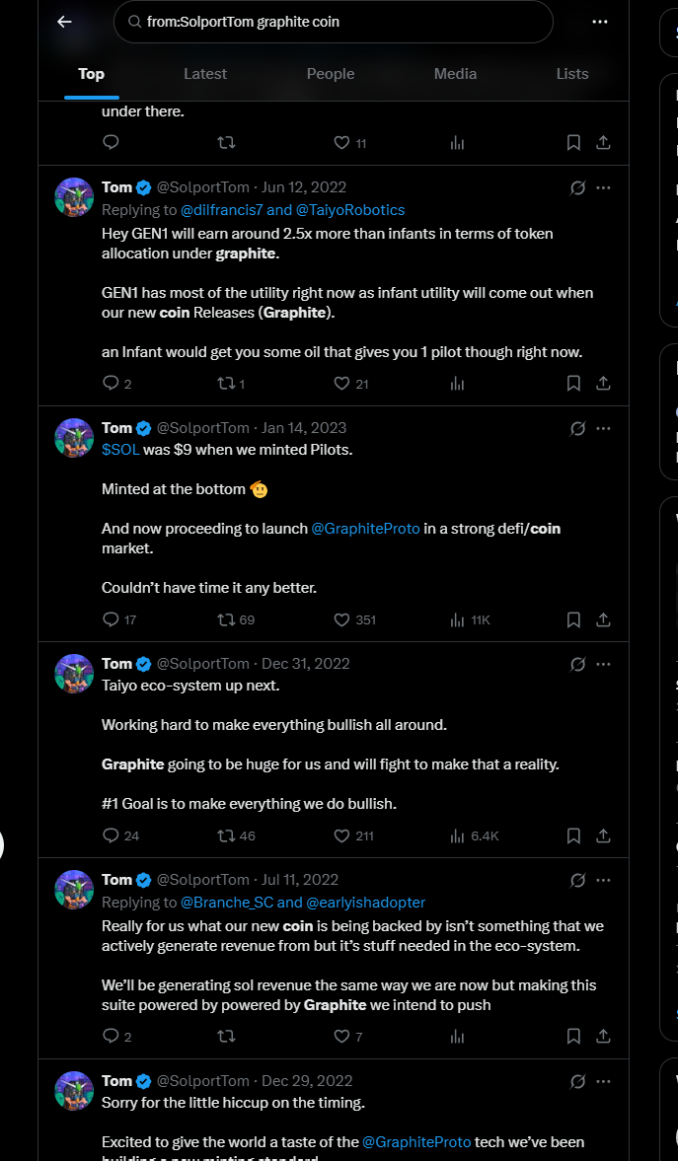This screenshot has width=678, height=1161.
Task: Click the back arrow beside search box
Action: click(x=64, y=22)
